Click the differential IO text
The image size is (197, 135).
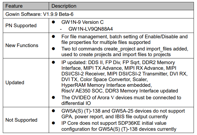(x=76, y=103)
